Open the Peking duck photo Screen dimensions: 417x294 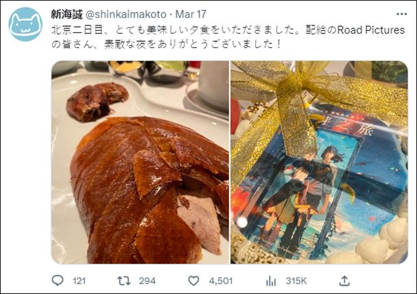140,162
